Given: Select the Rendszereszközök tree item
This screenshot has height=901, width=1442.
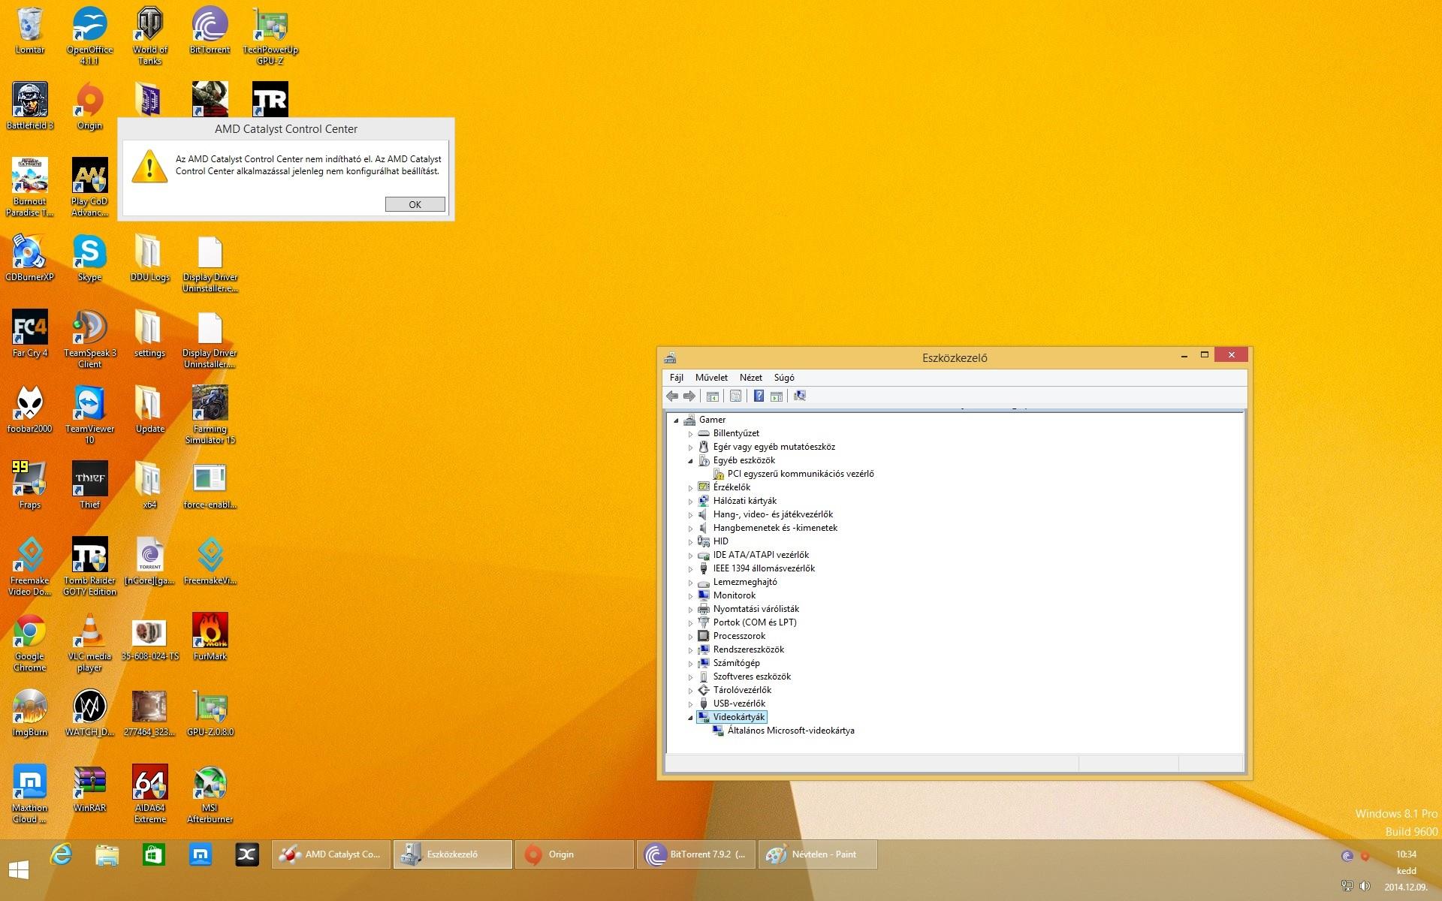Looking at the screenshot, I should point(748,649).
